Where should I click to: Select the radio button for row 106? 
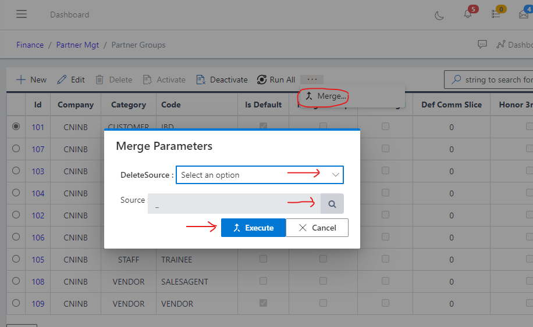pyautogui.click(x=16, y=237)
